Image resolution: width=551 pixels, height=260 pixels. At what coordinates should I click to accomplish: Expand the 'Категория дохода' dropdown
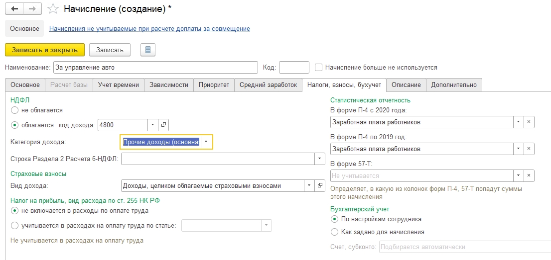[x=206, y=142]
